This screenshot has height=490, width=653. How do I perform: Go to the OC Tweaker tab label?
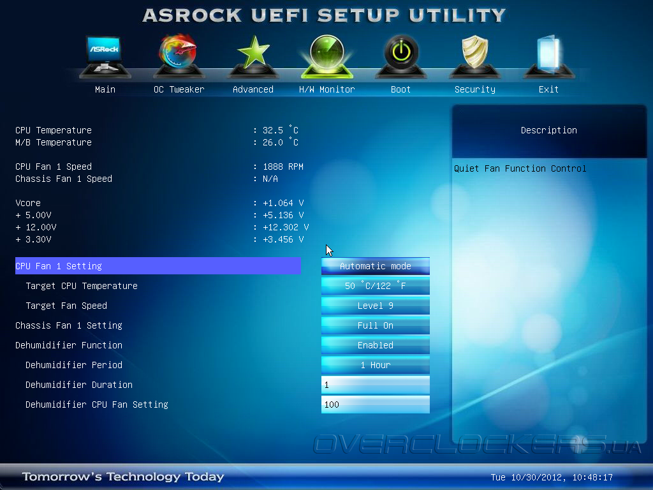coord(179,89)
